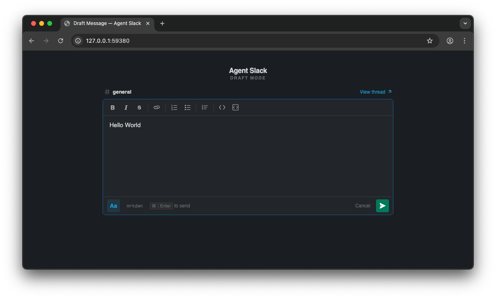Open the browser profile menu
The width and height of the screenshot is (496, 299).
pos(450,41)
